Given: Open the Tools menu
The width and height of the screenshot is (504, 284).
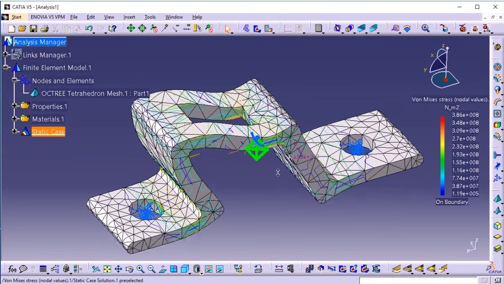Looking at the screenshot, I should point(150,17).
